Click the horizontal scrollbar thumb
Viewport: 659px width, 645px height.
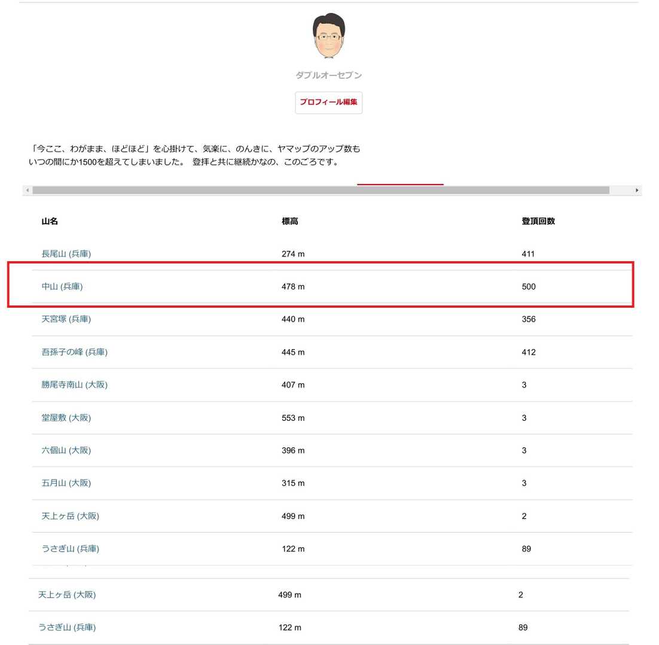click(321, 190)
